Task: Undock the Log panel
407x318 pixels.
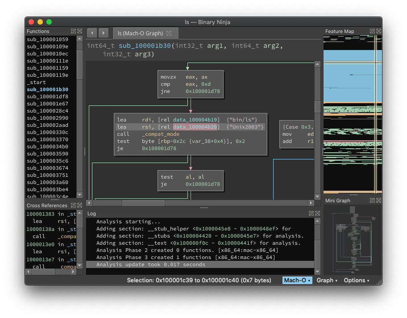Action: pos(311,213)
